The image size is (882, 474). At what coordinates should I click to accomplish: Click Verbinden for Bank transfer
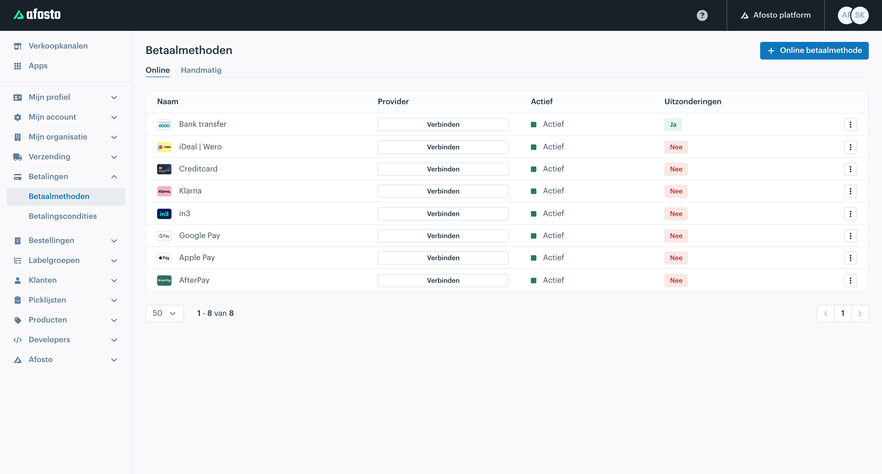click(x=443, y=125)
